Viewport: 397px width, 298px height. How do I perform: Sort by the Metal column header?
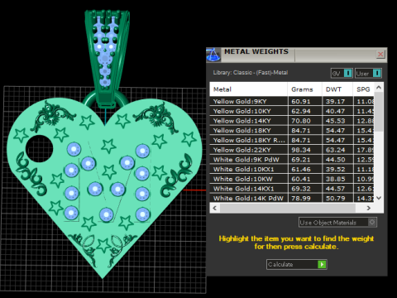coord(248,89)
